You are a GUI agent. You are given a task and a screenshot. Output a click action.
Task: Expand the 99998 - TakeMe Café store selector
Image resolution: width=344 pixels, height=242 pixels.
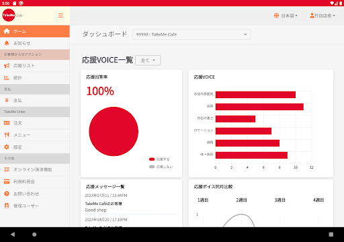click(191, 34)
